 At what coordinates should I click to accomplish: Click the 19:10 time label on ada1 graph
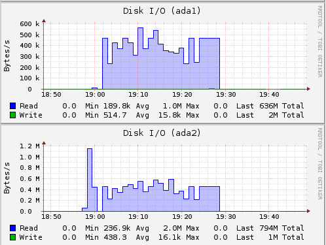click(x=138, y=95)
